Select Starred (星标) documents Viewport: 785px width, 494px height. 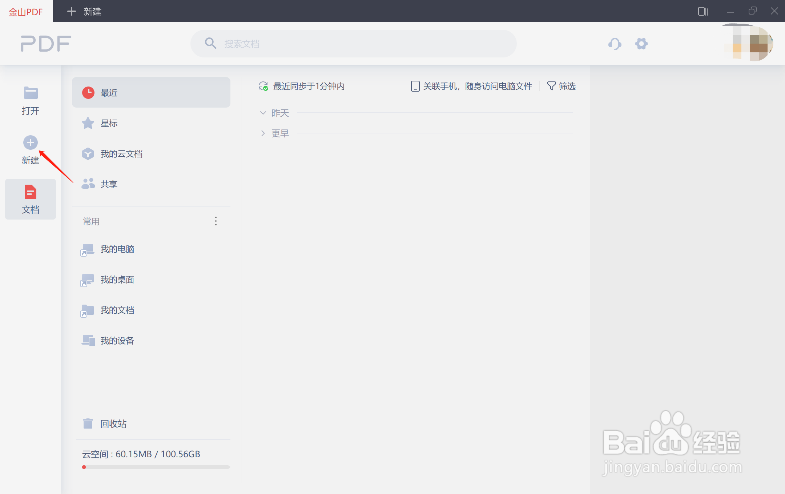pos(109,123)
